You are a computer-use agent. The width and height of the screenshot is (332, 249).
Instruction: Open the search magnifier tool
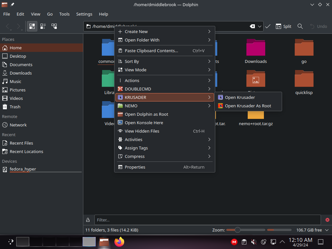300,26
